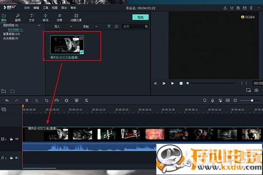263x175 pixels.
Task: Open the Speed control icon
Action: click(x=56, y=101)
